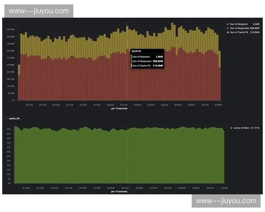Click the red Sum of Responses legend dot
The width and height of the screenshot is (265, 212).
[227, 28]
